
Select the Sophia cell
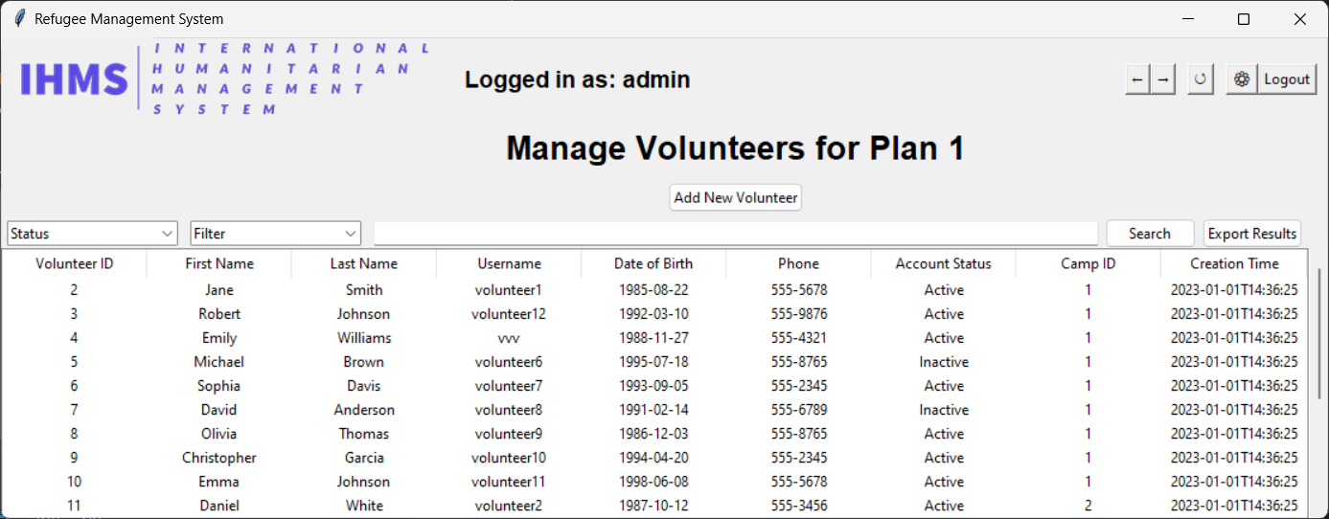(219, 386)
